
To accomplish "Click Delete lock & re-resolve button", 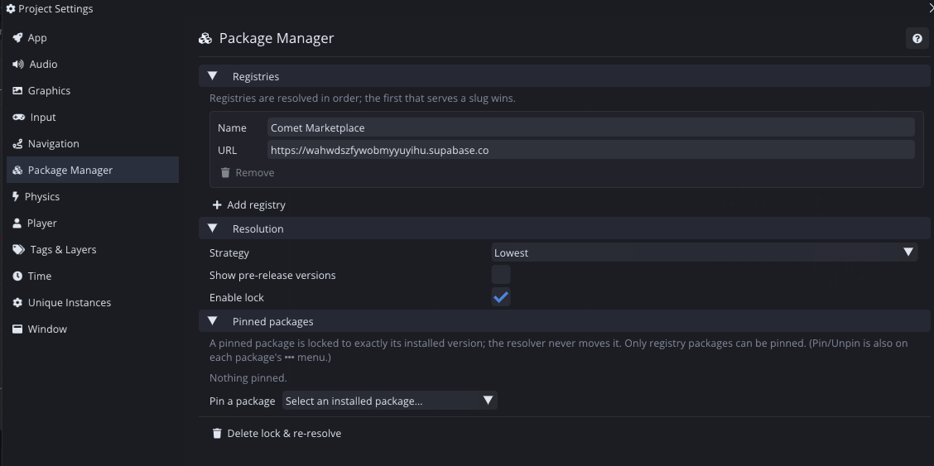I will tap(277, 433).
